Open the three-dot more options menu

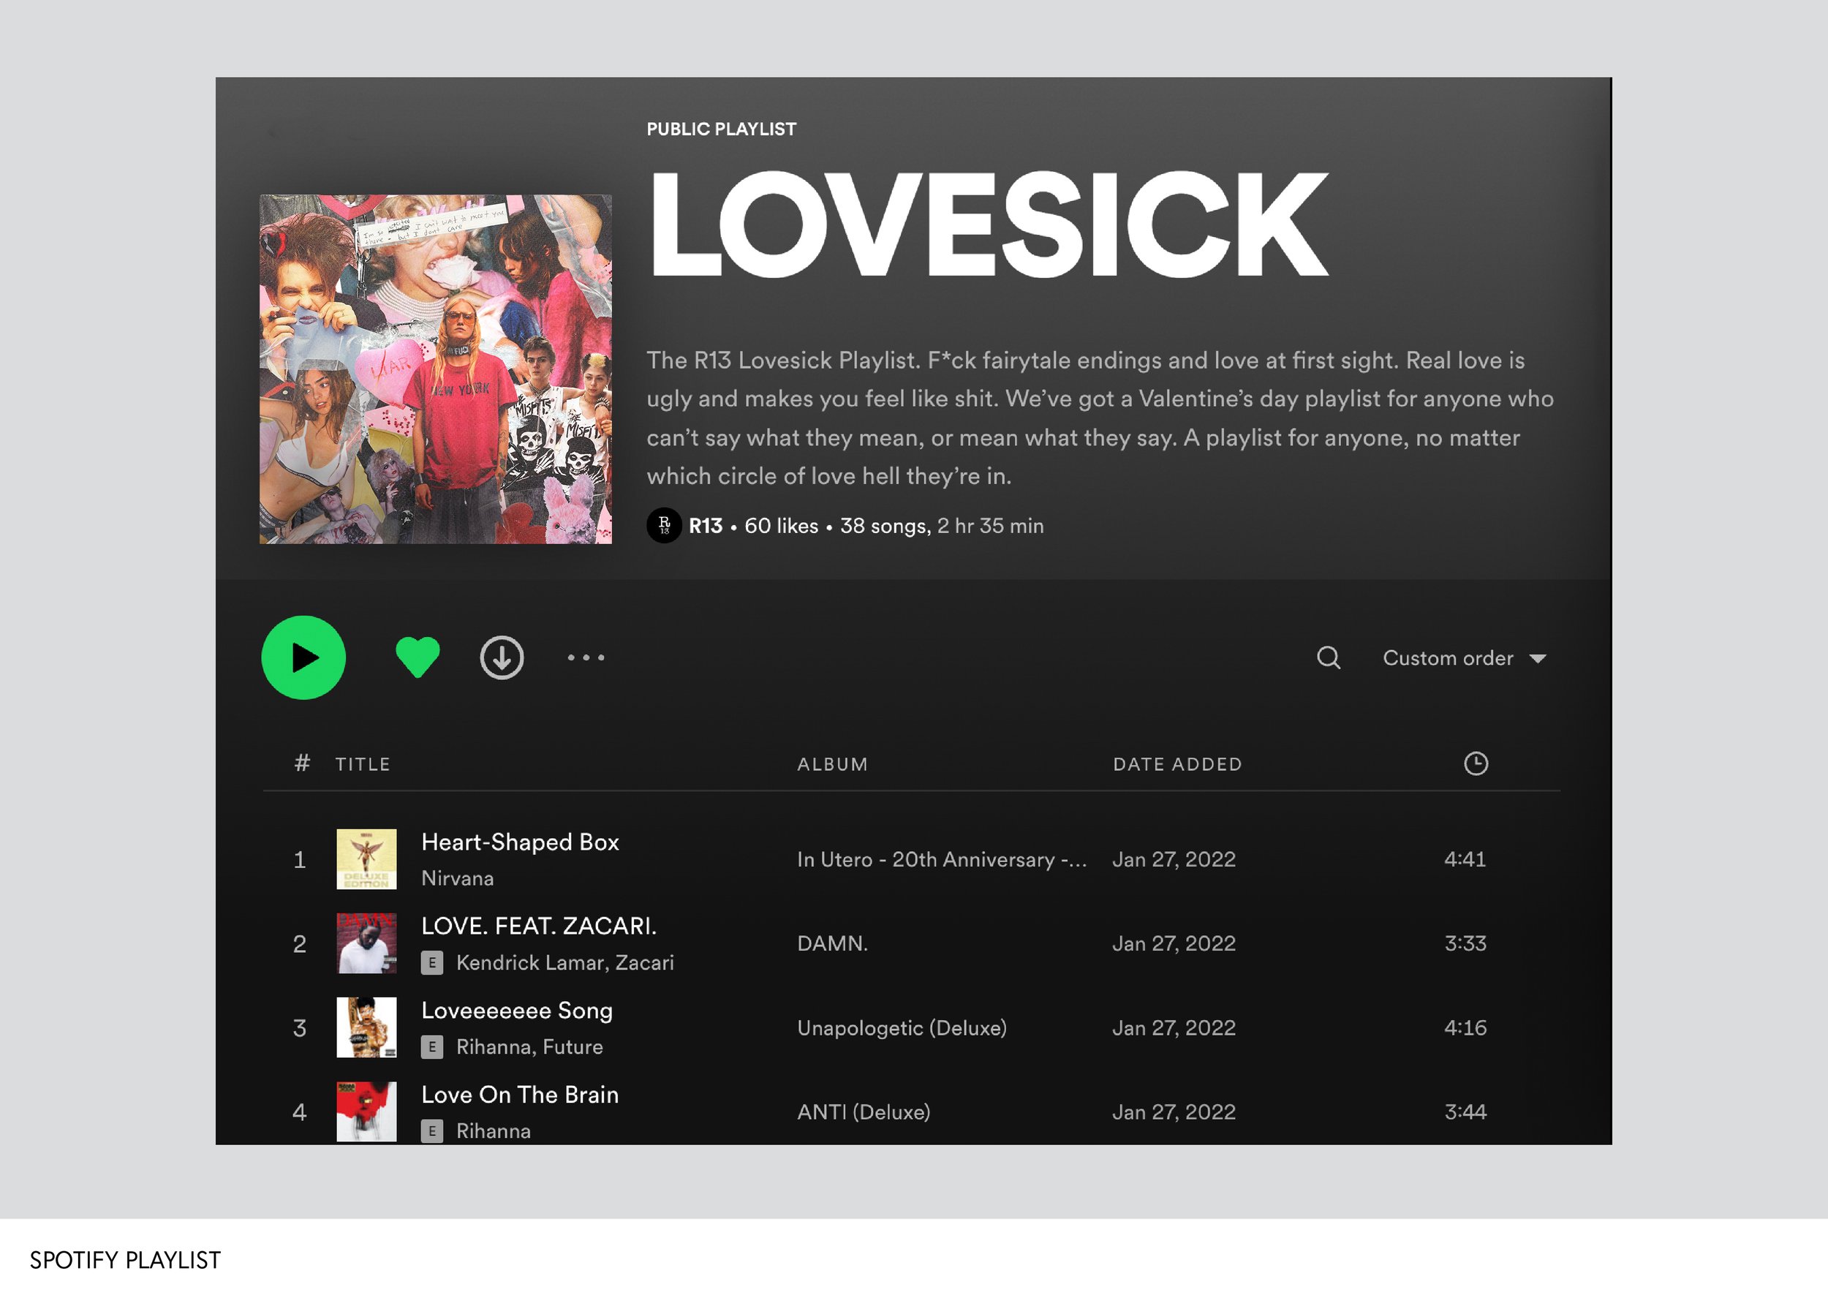click(x=586, y=658)
